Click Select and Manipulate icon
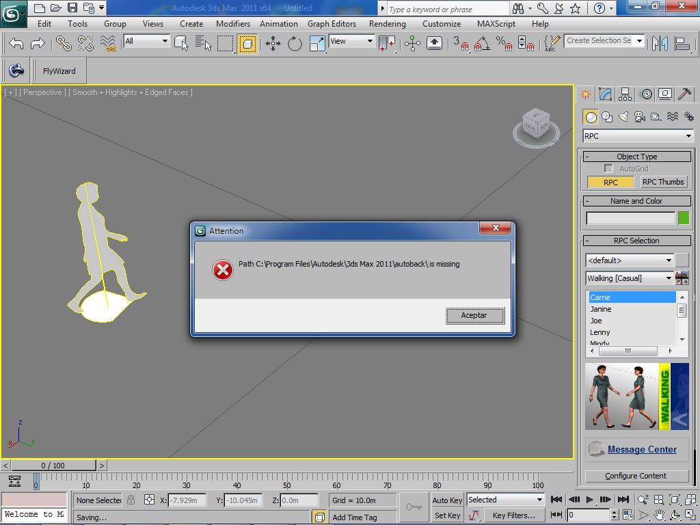Screen dimensions: 700x525 click(x=412, y=44)
